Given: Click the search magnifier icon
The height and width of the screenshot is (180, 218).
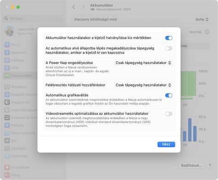Looking at the screenshot, I should 6,18.
